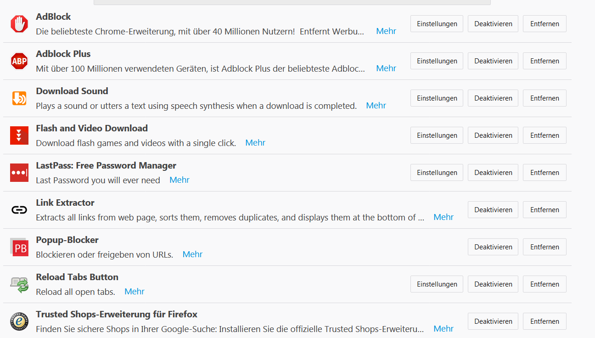
Task: Click the Download Sound orange icon
Action: coord(19,98)
